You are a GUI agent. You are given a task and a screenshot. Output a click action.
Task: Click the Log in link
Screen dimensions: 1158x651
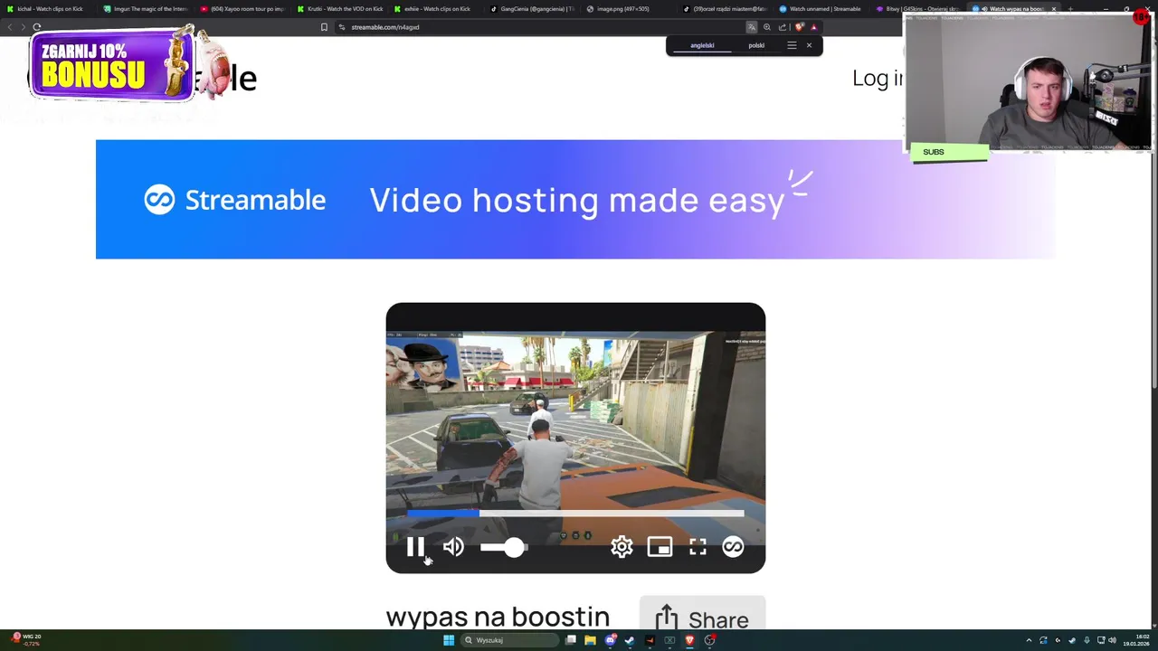pos(878,78)
